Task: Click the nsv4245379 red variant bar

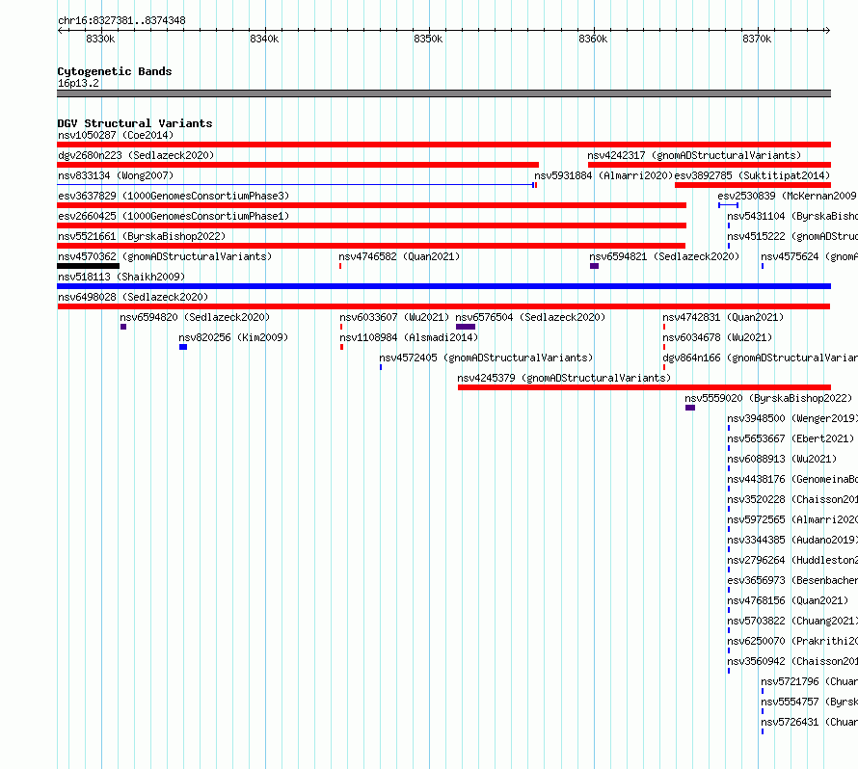Action: coord(645,387)
